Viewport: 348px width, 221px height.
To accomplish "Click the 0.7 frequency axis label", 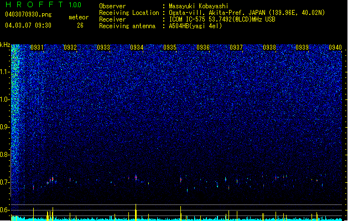I will tap(5, 182).
